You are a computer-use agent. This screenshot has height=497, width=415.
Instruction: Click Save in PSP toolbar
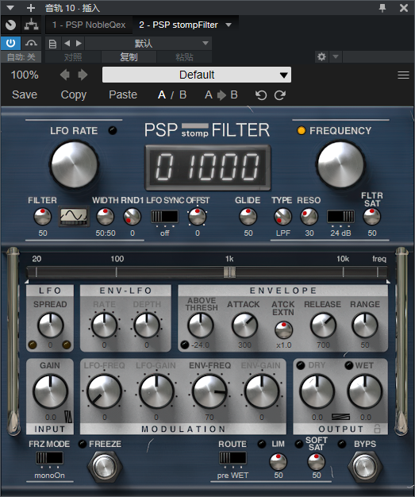(25, 94)
